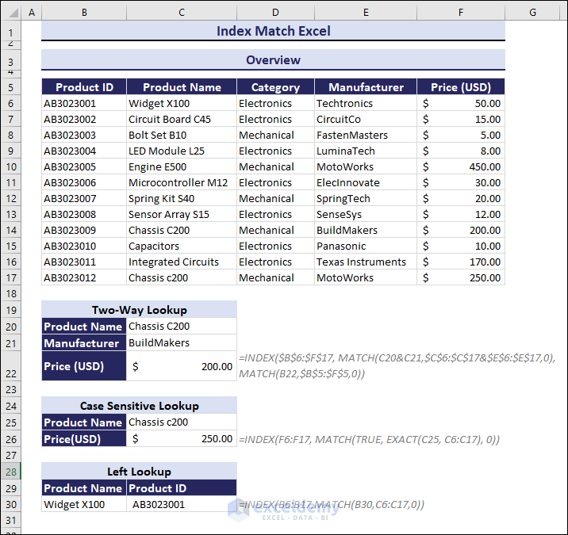Click the 'Case Sensitive Lookup' heading
568x535 pixels.
pyautogui.click(x=139, y=406)
